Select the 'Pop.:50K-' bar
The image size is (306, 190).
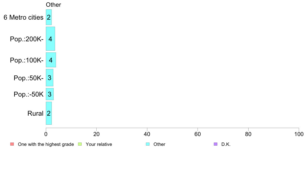click(49, 78)
